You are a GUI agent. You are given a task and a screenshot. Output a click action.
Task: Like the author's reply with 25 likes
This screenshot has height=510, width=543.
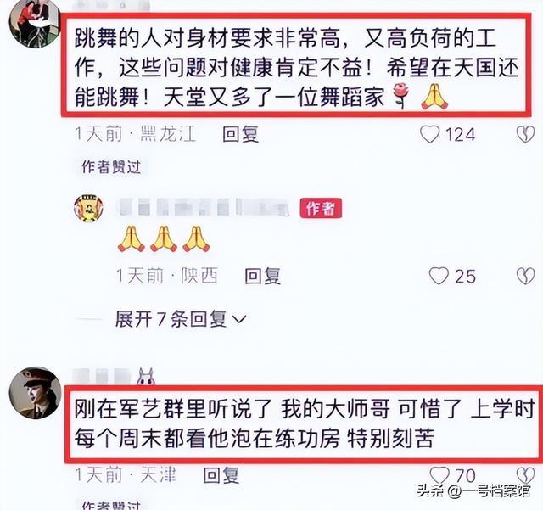coord(439,276)
